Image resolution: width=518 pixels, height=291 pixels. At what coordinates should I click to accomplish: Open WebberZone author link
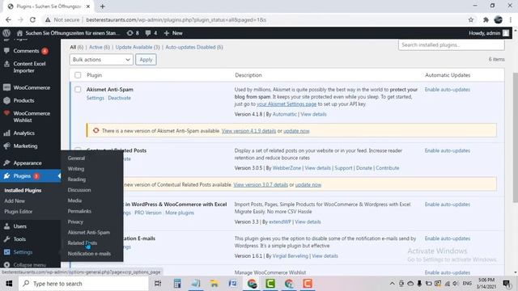tap(287, 168)
